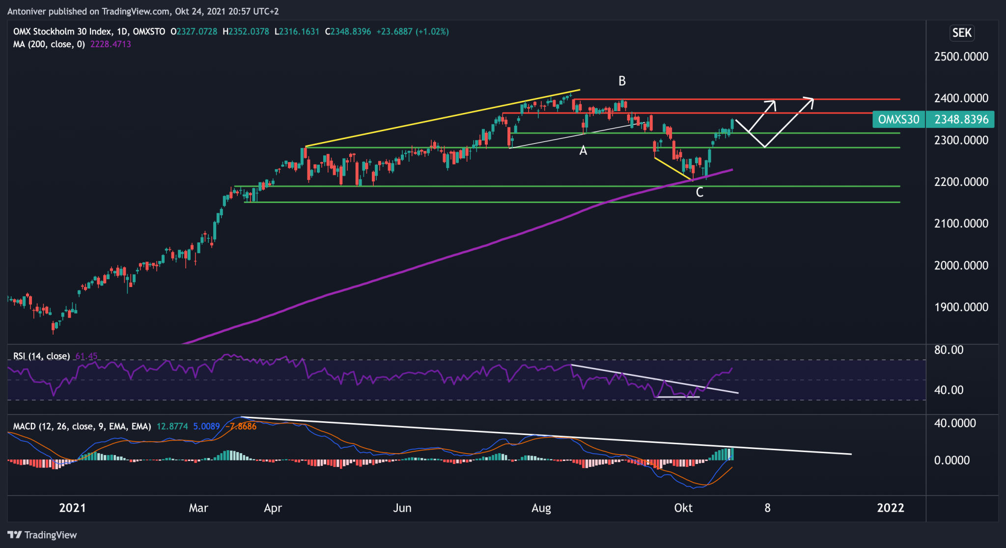
Task: Click the Aug label on time axis
Action: [541, 508]
